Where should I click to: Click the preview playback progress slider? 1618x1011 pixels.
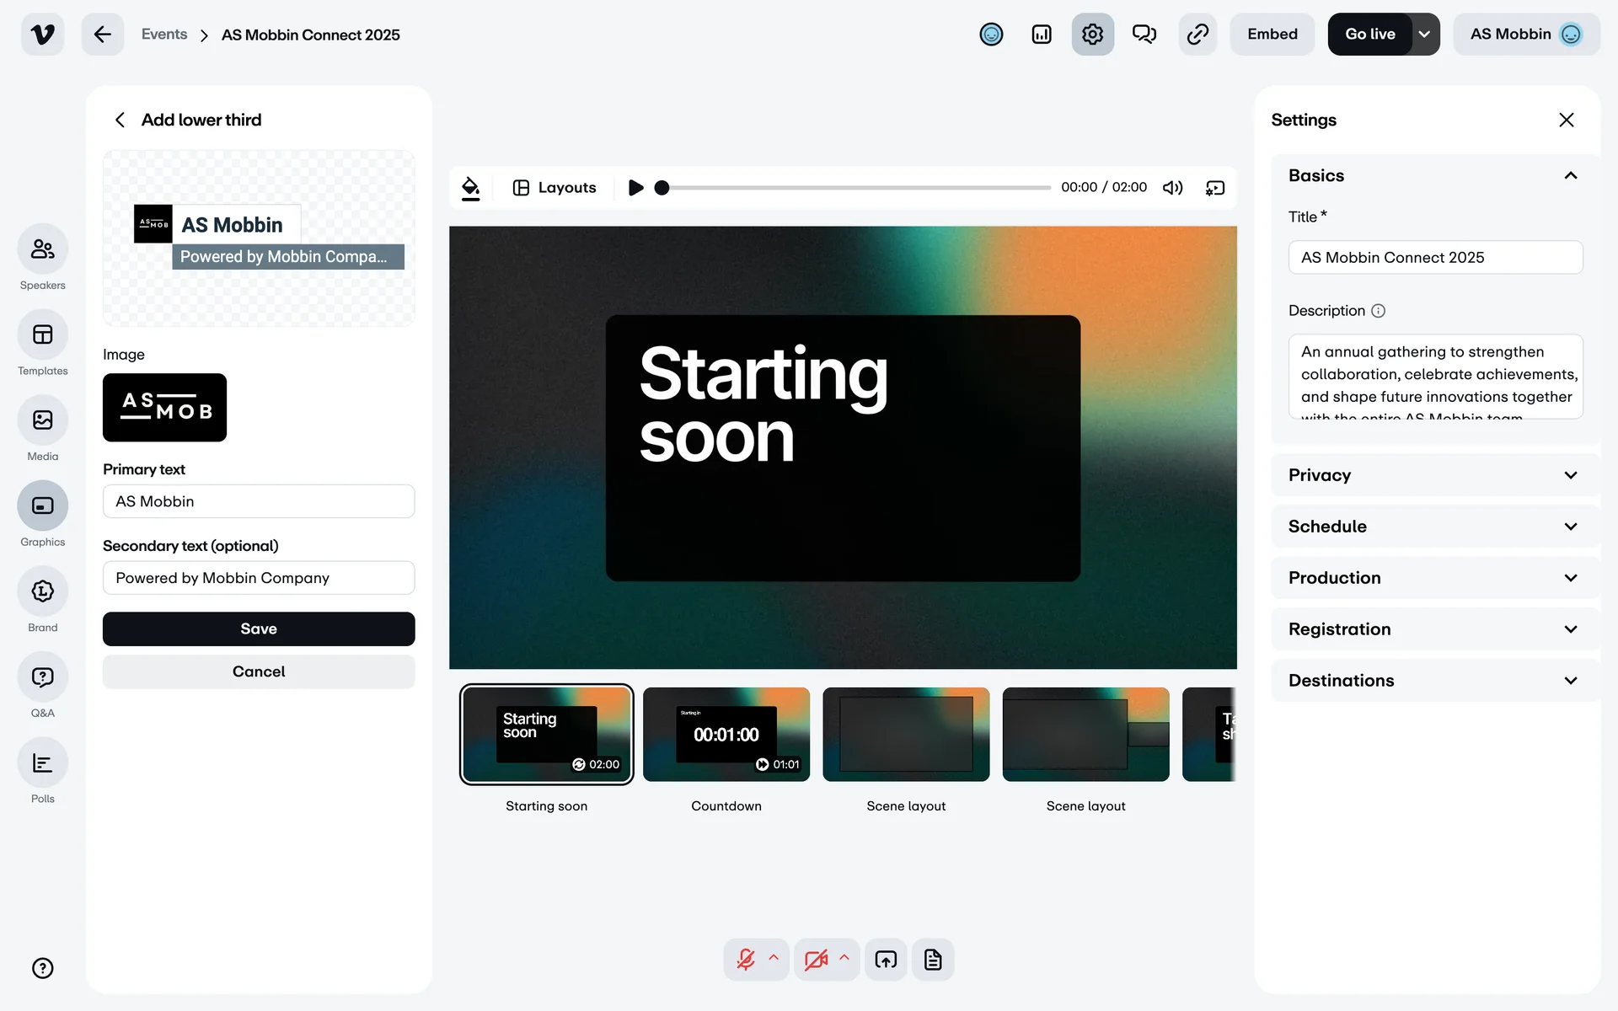click(x=855, y=188)
